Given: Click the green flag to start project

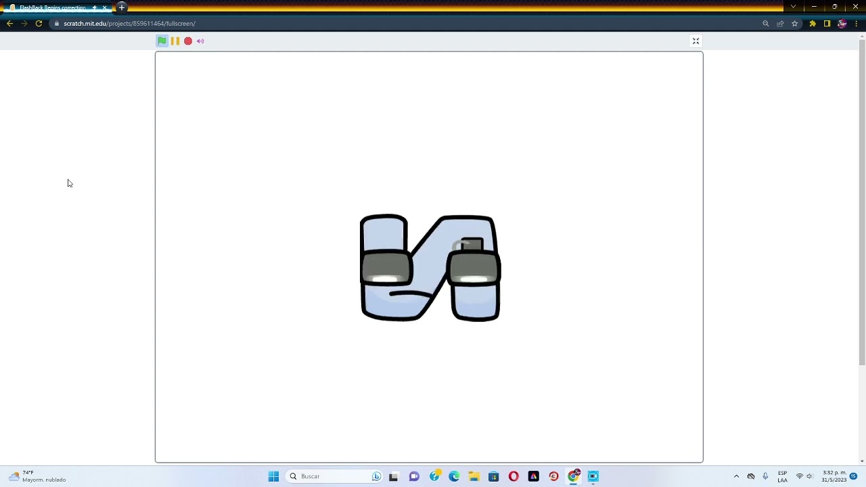Looking at the screenshot, I should point(162,41).
